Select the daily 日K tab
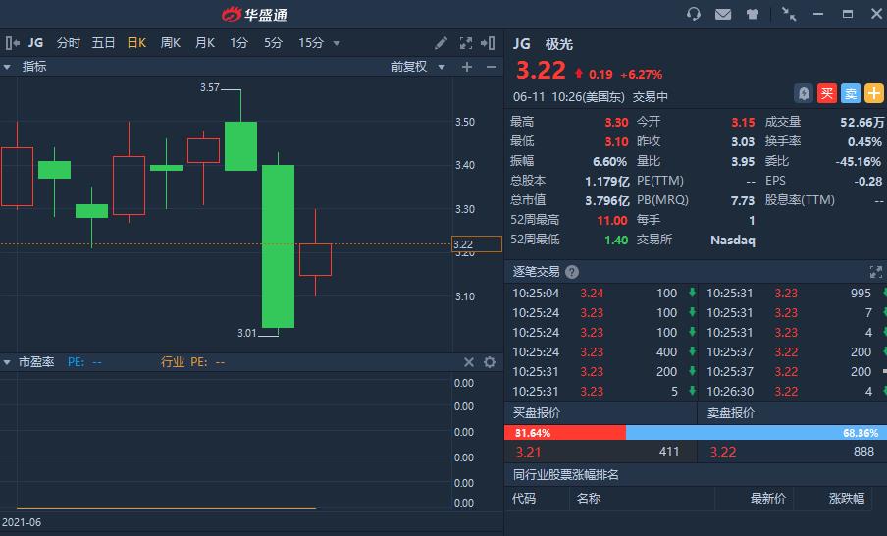887x536 pixels. pos(136,43)
